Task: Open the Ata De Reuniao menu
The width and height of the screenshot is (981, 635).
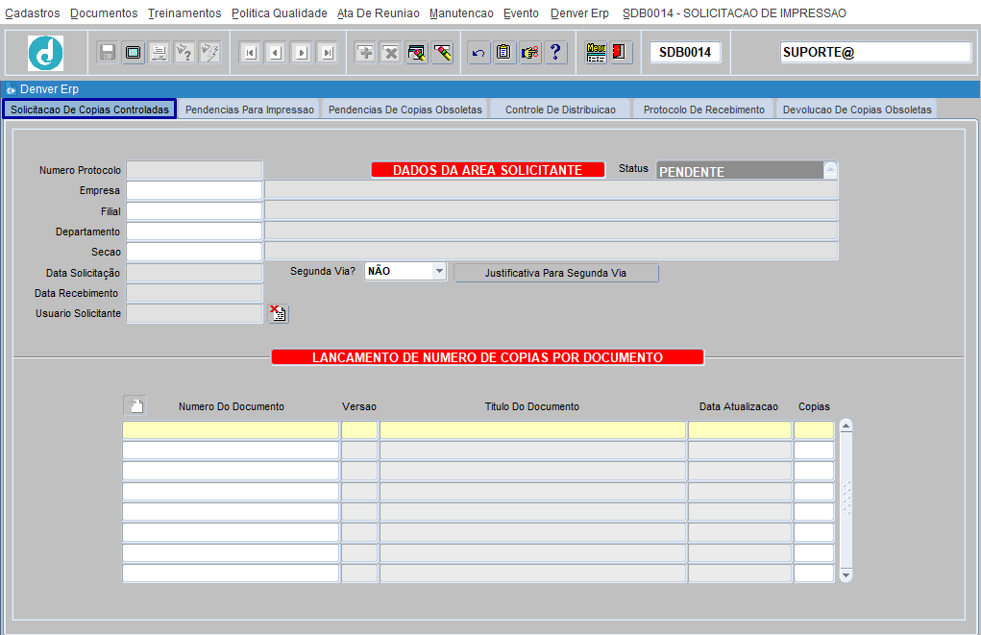Action: 378,13
